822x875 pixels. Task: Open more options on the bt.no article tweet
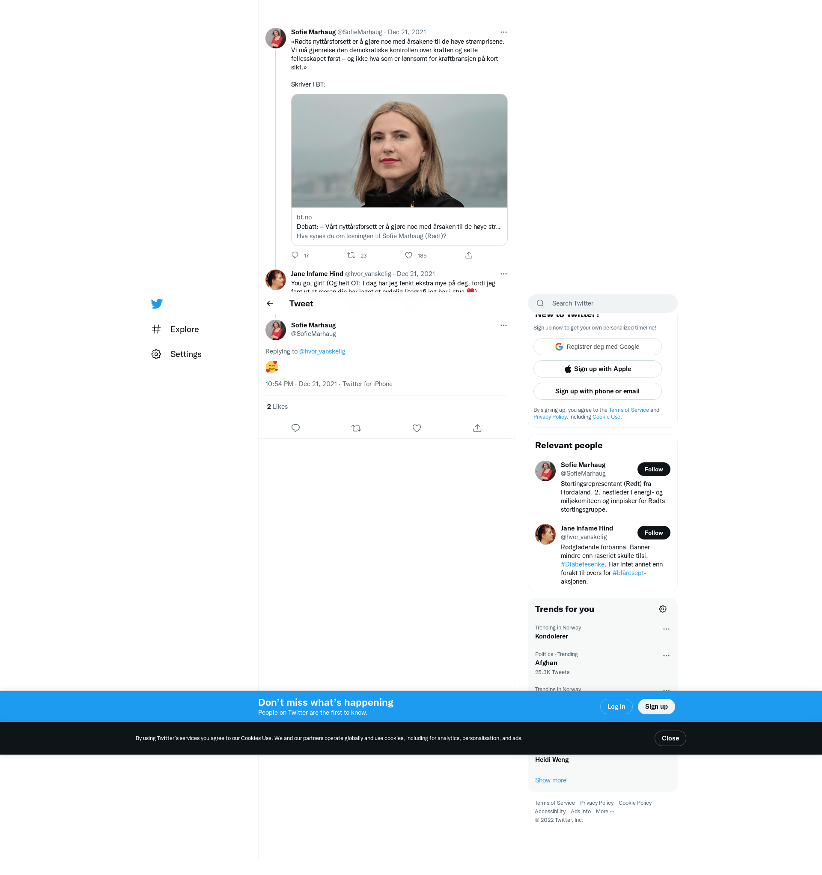[x=503, y=32]
